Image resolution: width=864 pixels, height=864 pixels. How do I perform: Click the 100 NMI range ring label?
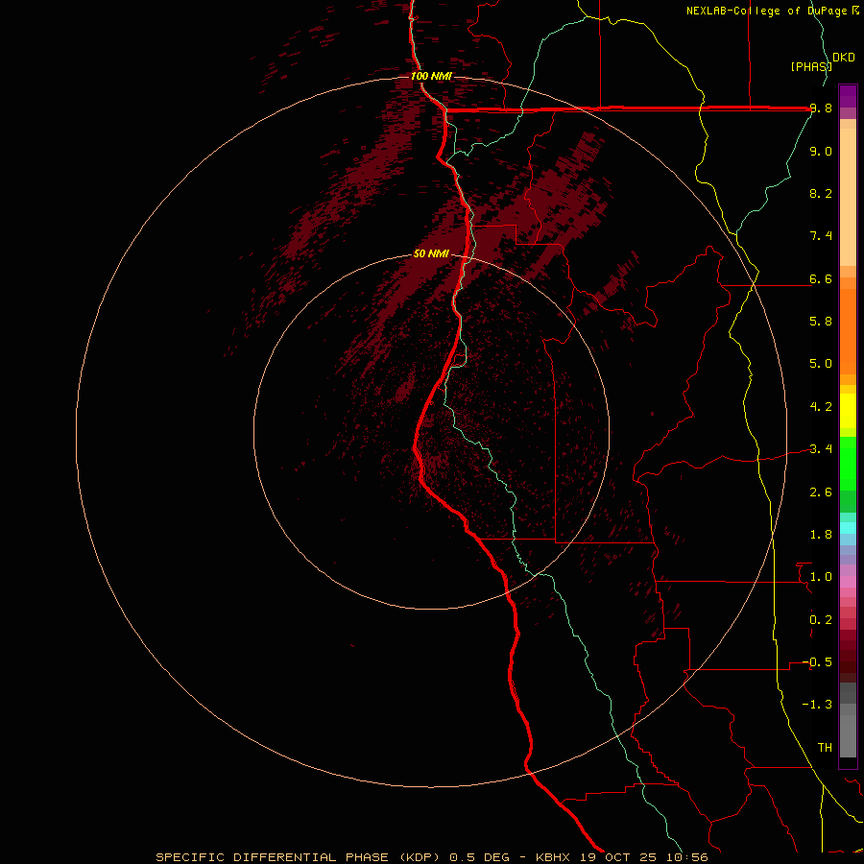431,76
